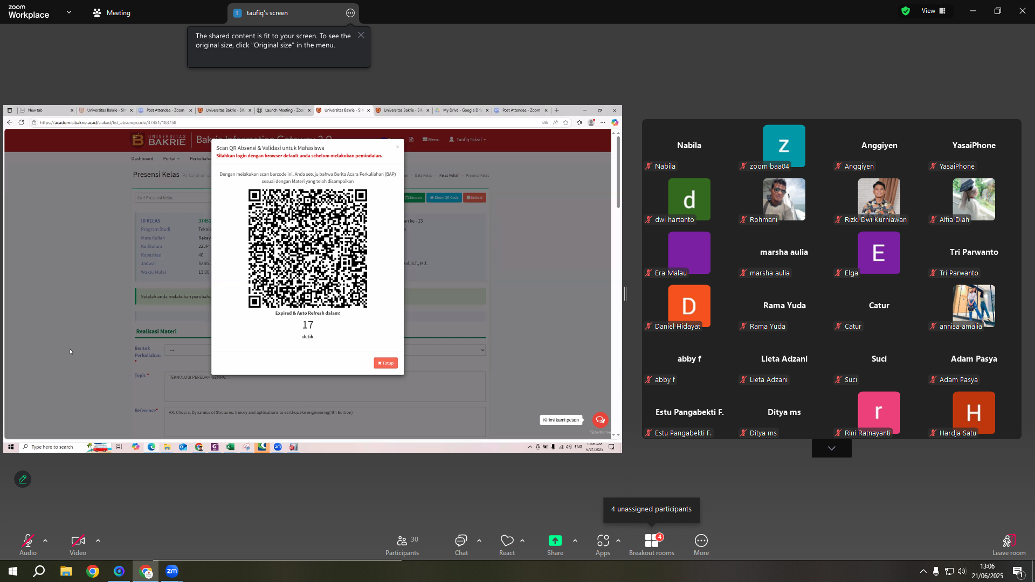Expand the Zoom Workplace dropdown arrow
1035x582 pixels.
tap(69, 12)
